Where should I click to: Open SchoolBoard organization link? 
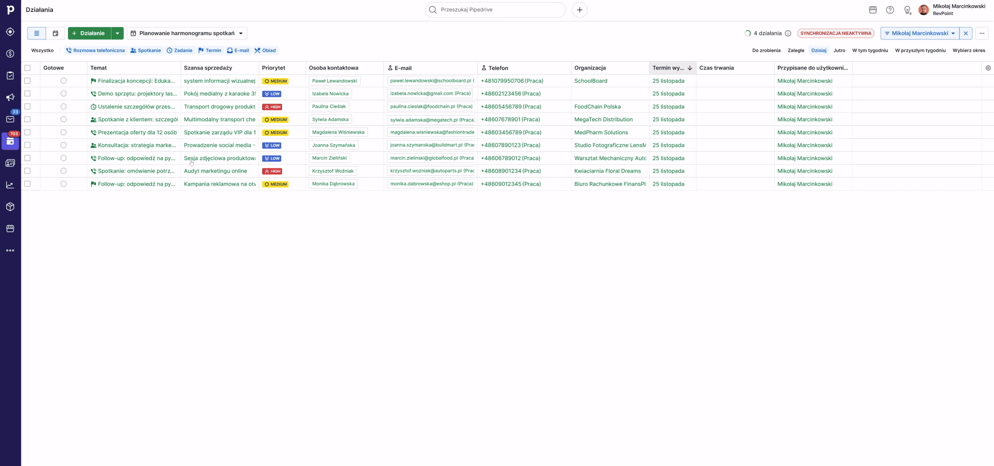pyautogui.click(x=590, y=81)
